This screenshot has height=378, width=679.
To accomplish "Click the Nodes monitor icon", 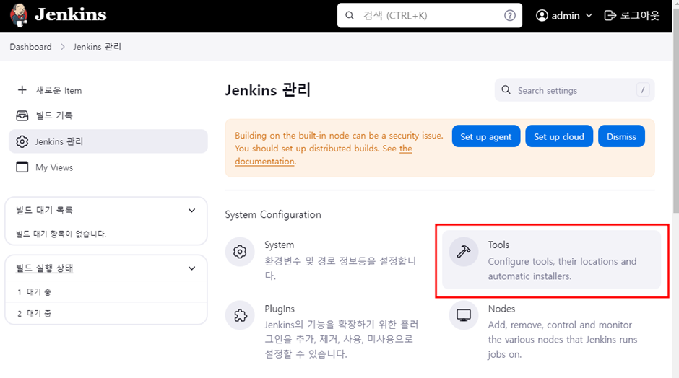I will (463, 315).
